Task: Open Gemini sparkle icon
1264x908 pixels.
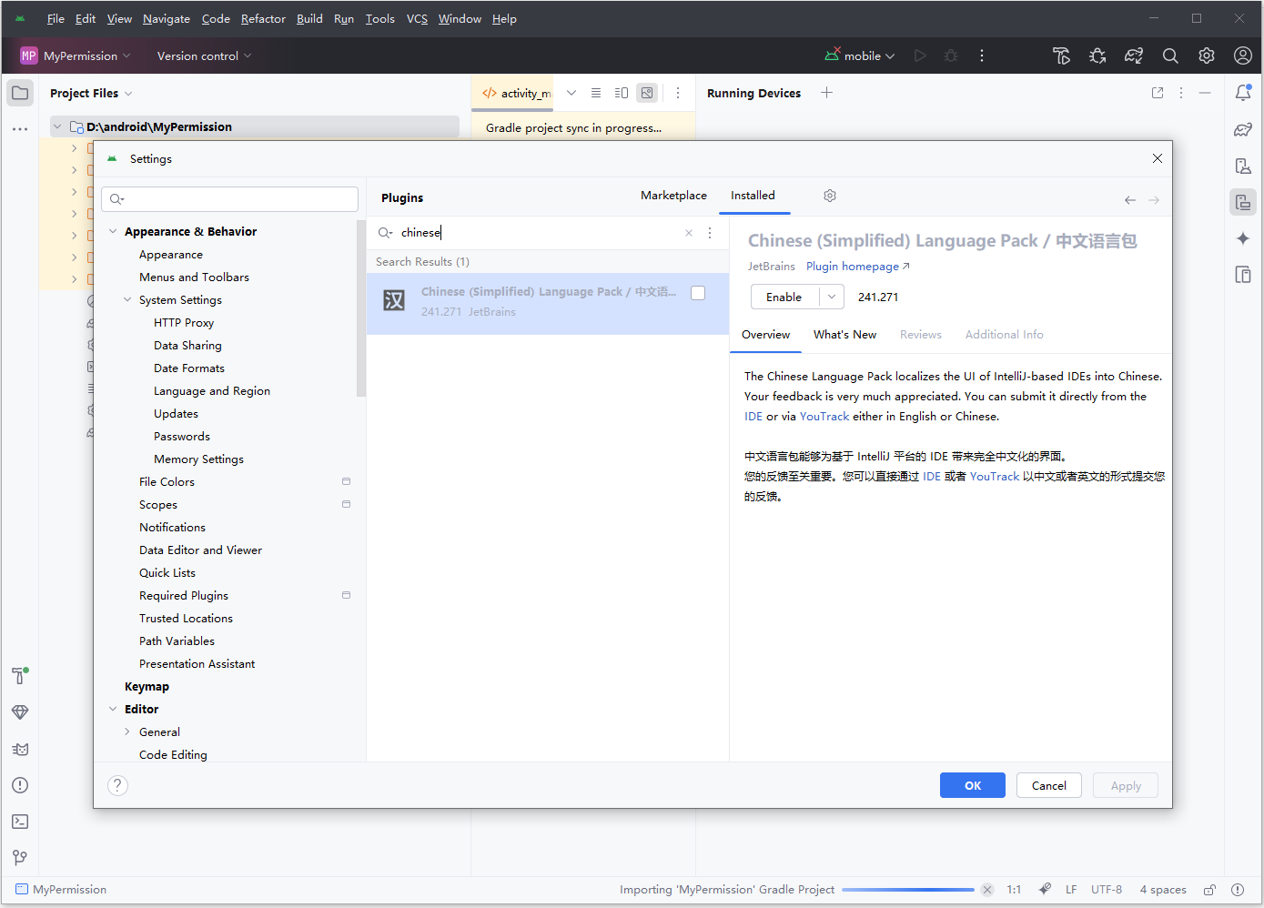Action: pyautogui.click(x=1243, y=238)
